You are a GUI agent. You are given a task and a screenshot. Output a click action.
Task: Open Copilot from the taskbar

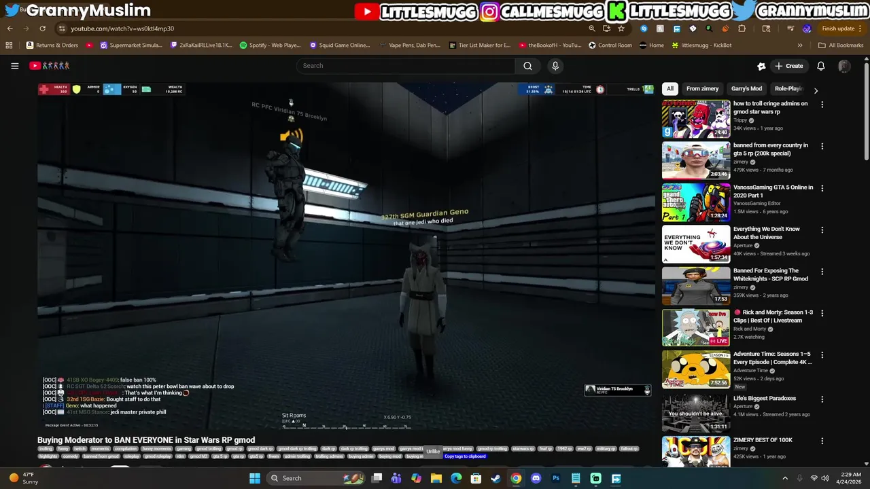pos(416,478)
